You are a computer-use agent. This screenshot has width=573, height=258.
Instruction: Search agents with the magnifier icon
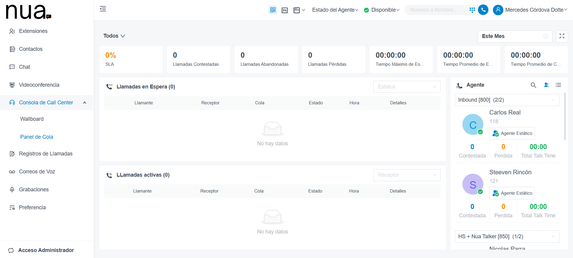coord(533,85)
